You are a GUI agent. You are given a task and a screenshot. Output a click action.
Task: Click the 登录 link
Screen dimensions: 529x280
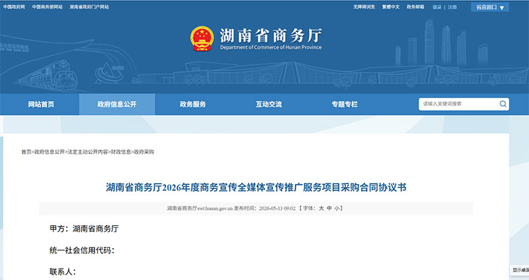[x=437, y=7]
